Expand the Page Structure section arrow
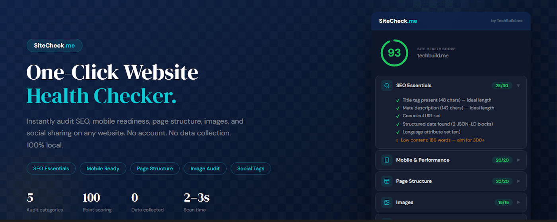The width and height of the screenshot is (557, 222). point(518,181)
